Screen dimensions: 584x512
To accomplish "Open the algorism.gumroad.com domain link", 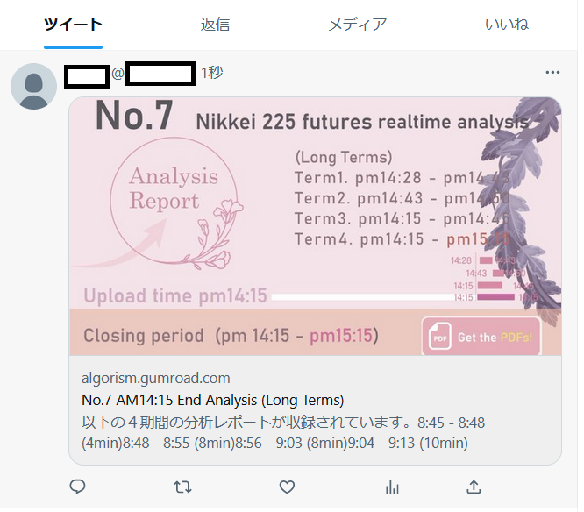I will coord(156,378).
